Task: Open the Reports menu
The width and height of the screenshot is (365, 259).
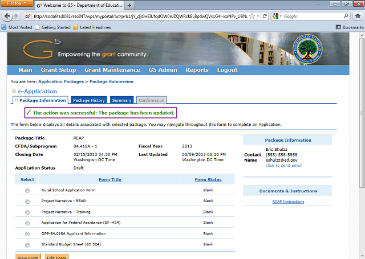Action: tap(197, 70)
